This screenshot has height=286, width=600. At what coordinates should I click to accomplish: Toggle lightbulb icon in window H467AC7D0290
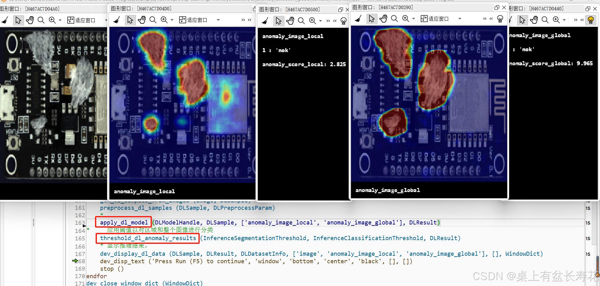500,19
